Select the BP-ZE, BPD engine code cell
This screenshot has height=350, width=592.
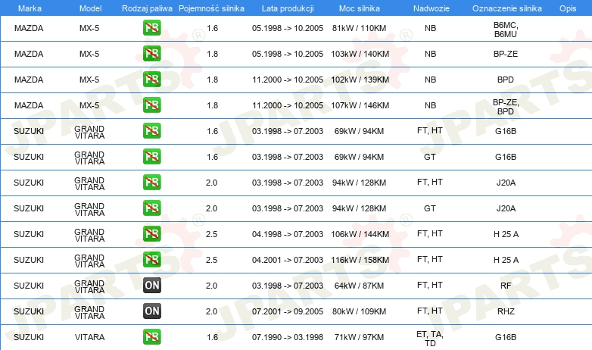pos(506,107)
